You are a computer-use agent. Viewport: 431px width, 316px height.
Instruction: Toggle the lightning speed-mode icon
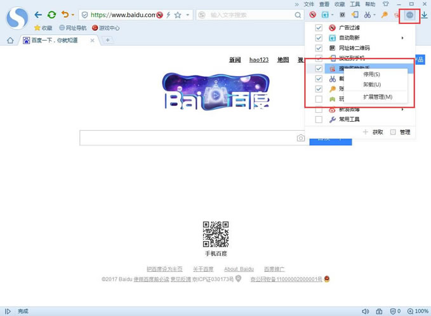coord(168,15)
